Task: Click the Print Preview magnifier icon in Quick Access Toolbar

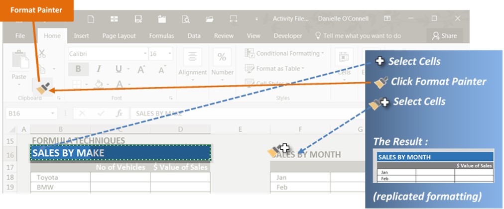Action: point(186,19)
